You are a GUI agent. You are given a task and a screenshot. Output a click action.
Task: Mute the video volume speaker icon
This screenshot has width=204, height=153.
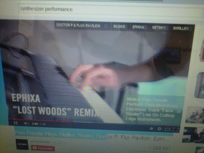pyautogui.click(x=26, y=123)
